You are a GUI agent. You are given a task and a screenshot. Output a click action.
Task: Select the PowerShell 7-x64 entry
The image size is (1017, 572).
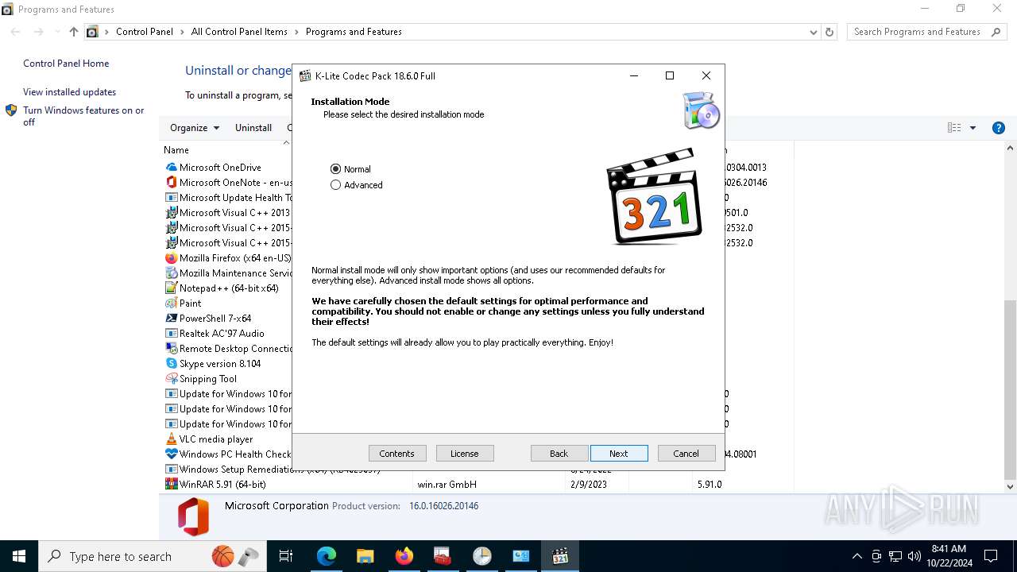(215, 319)
